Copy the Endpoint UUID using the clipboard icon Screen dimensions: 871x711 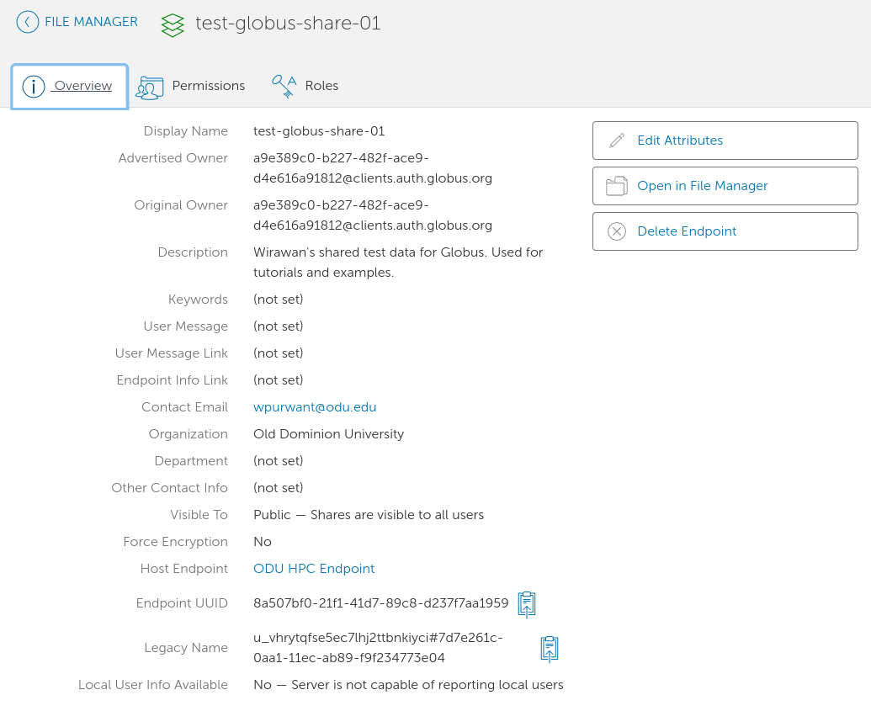526,603
